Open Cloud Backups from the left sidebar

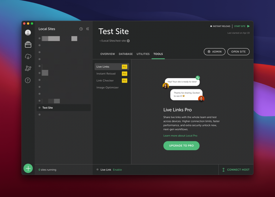point(28,56)
